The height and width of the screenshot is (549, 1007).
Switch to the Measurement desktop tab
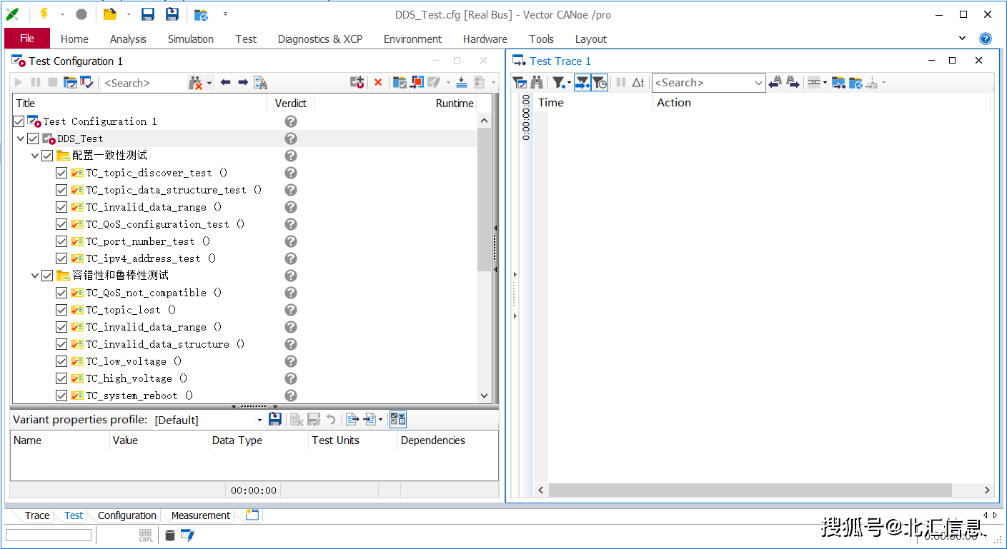tap(200, 515)
